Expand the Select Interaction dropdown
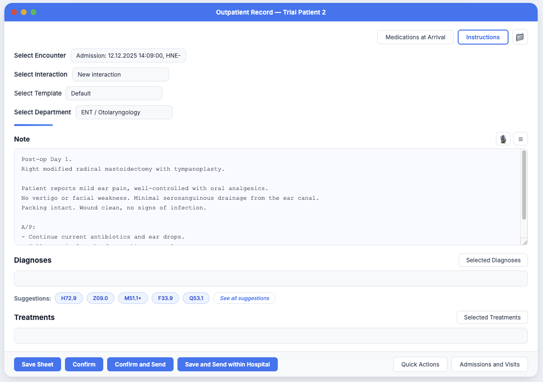The width and height of the screenshot is (543, 382). click(x=121, y=75)
